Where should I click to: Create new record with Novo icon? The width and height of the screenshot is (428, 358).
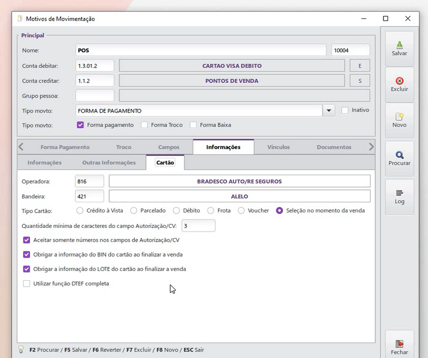point(399,117)
